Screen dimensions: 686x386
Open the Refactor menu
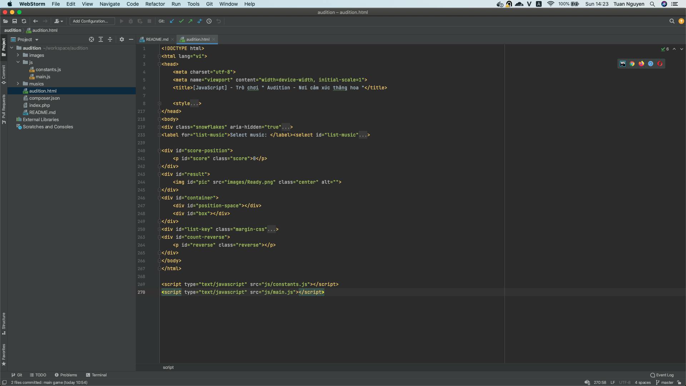[x=155, y=4]
